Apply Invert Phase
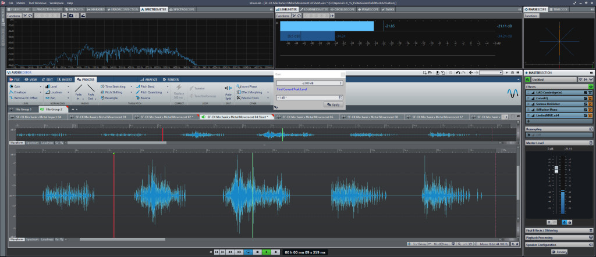Image resolution: width=596 pixels, height=257 pixels. [246, 86]
